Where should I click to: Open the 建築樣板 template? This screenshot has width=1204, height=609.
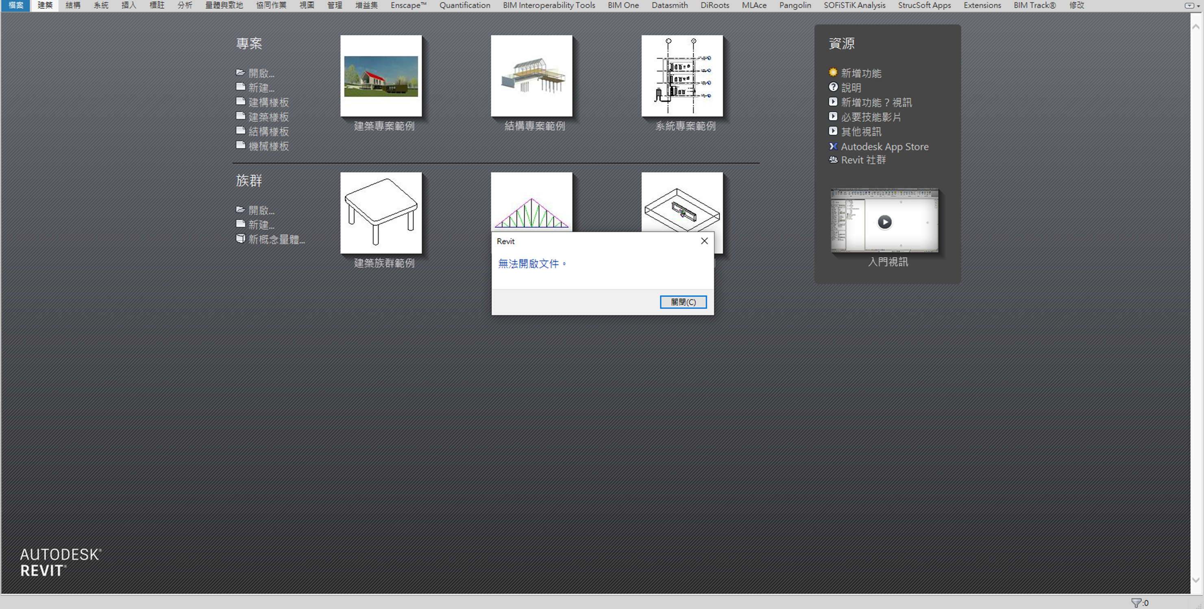(x=268, y=117)
